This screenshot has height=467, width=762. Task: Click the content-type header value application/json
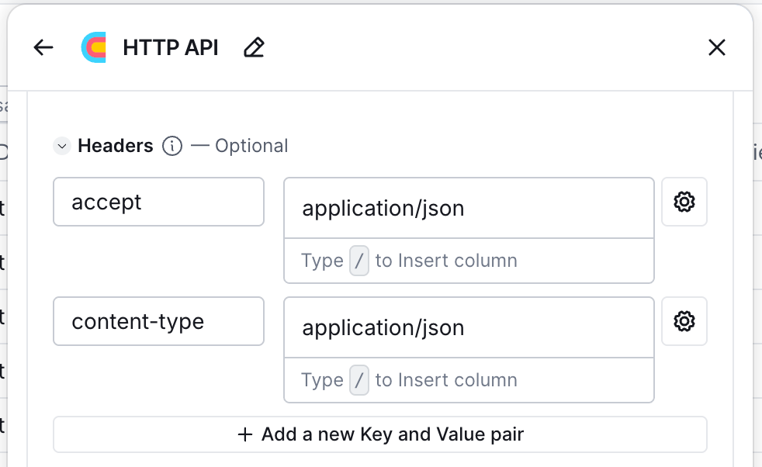coord(469,327)
